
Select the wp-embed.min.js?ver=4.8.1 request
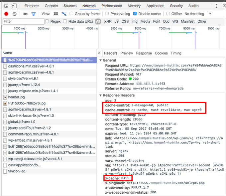click(x=49, y=140)
